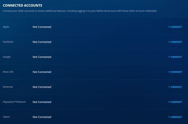188x124 pixels.
Task: Connect your Facebook account
Action: (x=175, y=42)
